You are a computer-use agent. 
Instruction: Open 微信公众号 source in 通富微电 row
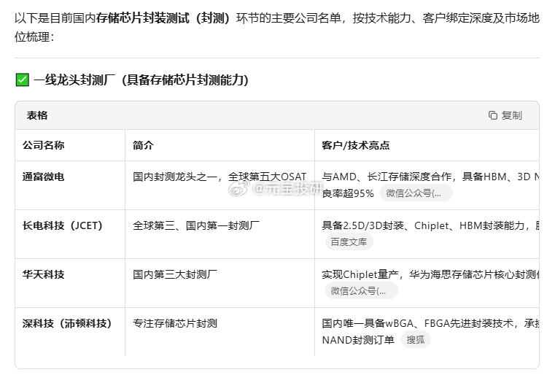pos(416,193)
